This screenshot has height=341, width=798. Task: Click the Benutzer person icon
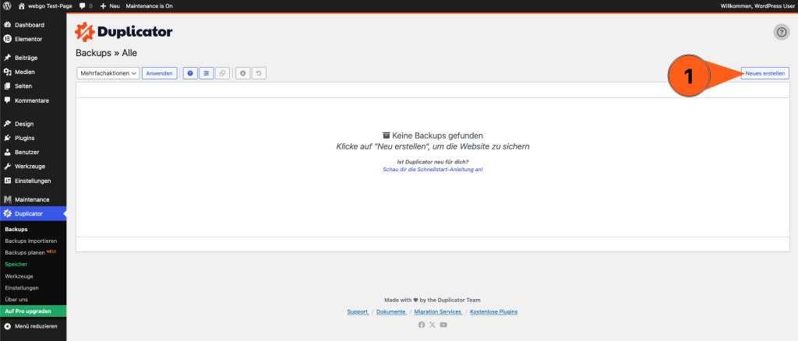click(8, 153)
